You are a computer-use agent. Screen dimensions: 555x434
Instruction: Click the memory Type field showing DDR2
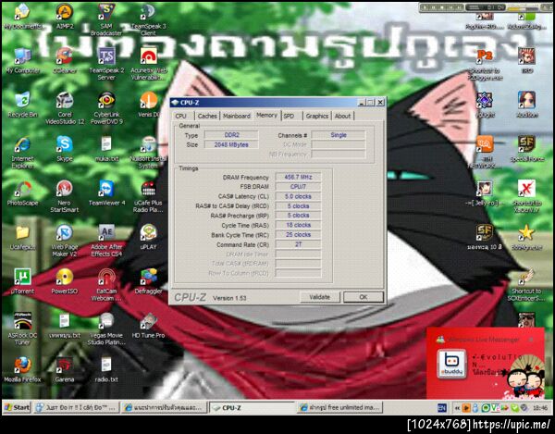(231, 135)
